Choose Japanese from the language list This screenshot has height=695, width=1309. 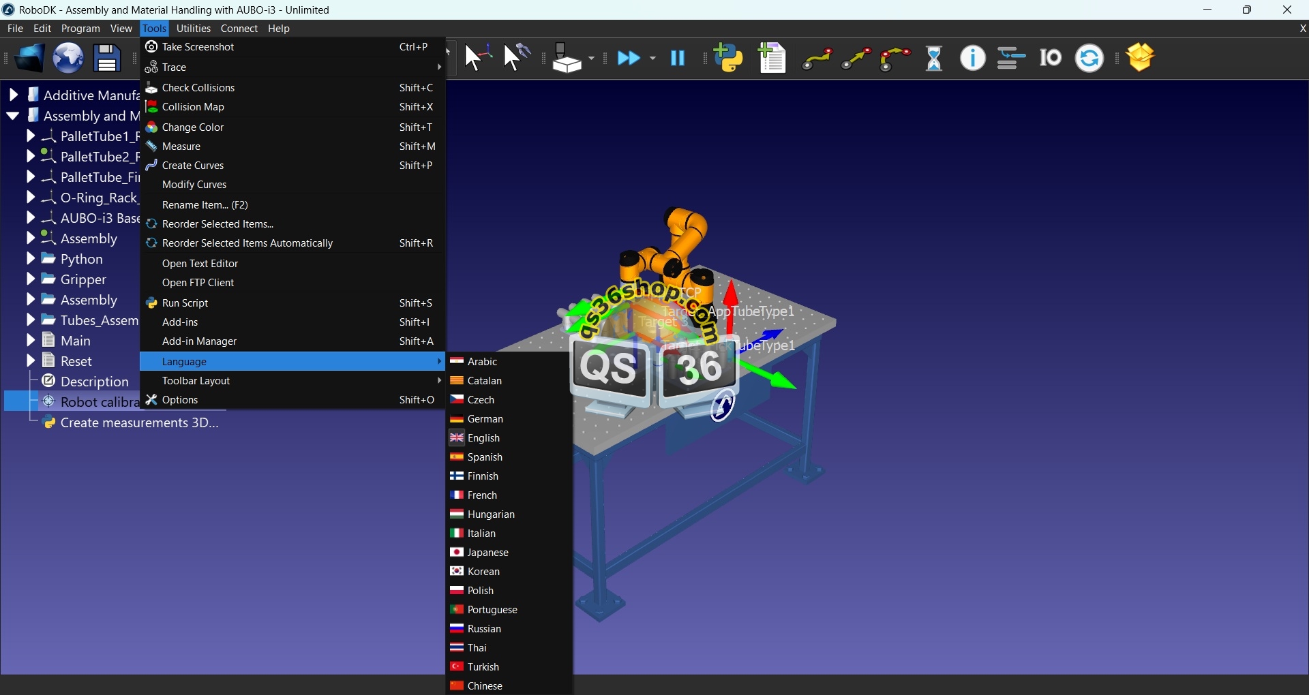(481, 553)
